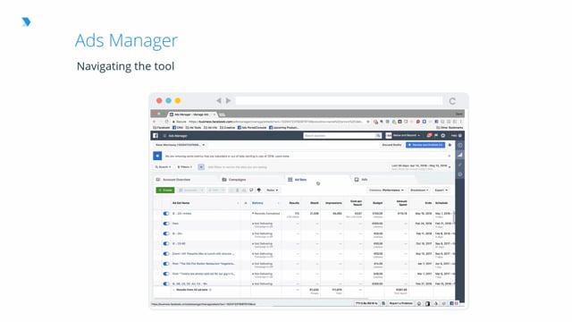
Task: Open the Upcoming Product bookmark
Action: click(x=283, y=128)
